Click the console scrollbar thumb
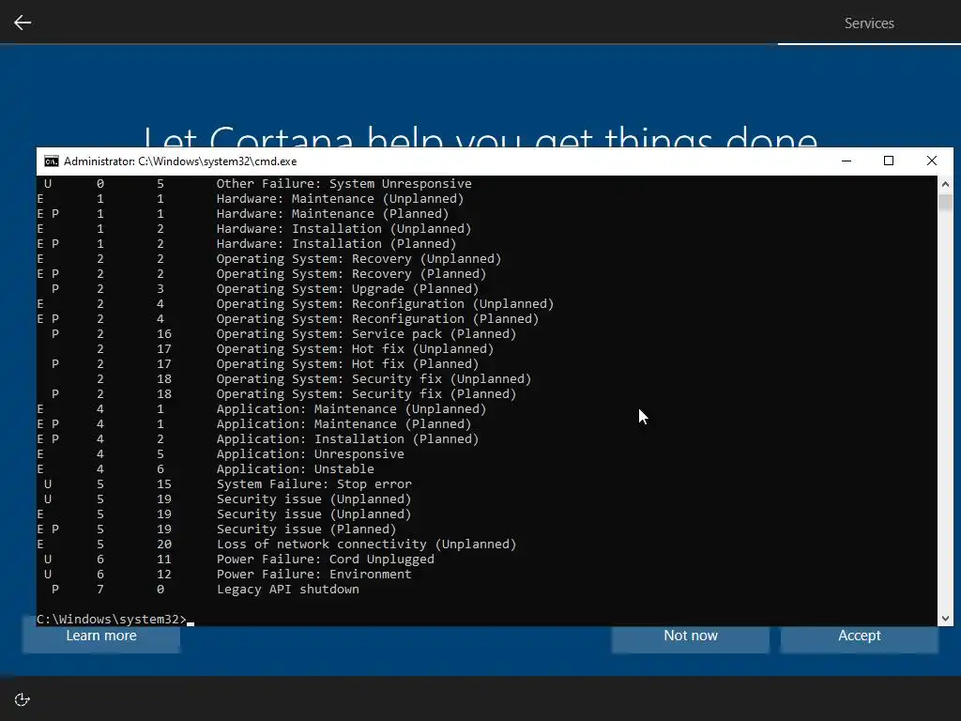This screenshot has height=721, width=961. (945, 202)
